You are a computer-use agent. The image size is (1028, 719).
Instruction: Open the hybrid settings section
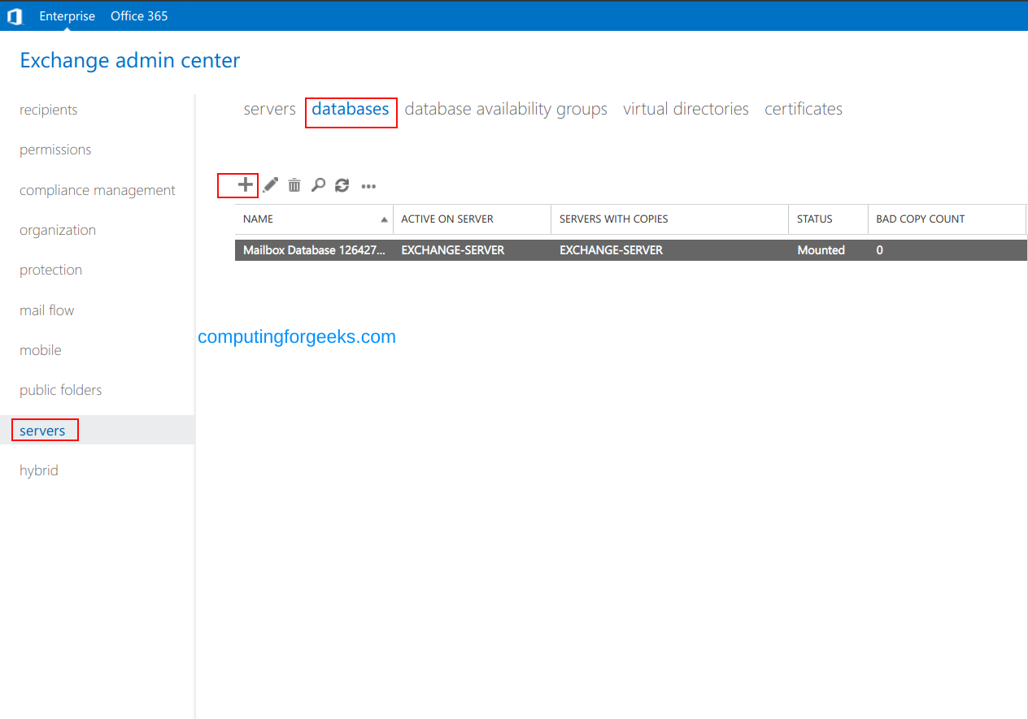pos(38,470)
